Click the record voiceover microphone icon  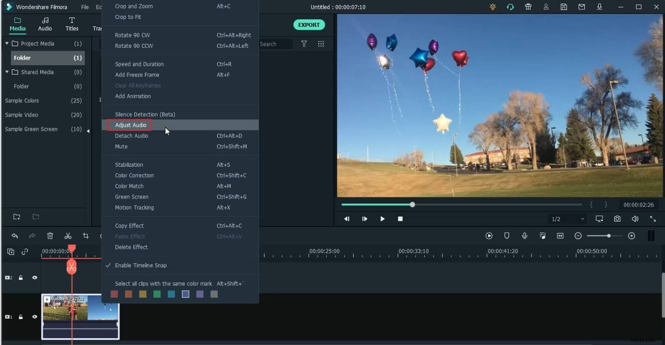pos(525,236)
